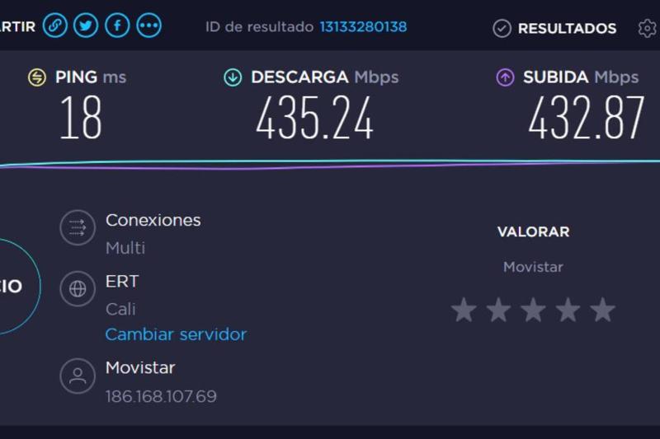Copy the result link via chain icon
Image resolution: width=660 pixels, height=439 pixels.
54,26
